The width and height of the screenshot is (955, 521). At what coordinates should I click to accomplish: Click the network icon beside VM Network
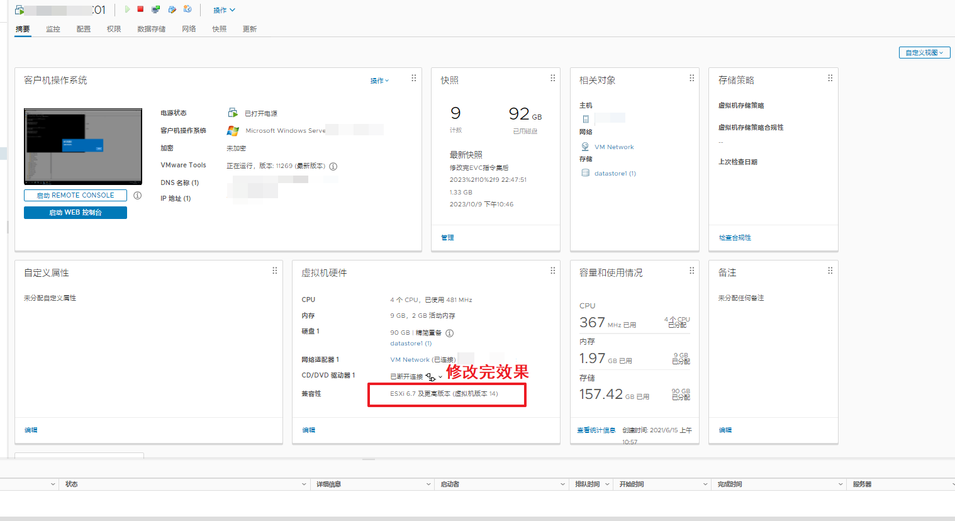585,147
